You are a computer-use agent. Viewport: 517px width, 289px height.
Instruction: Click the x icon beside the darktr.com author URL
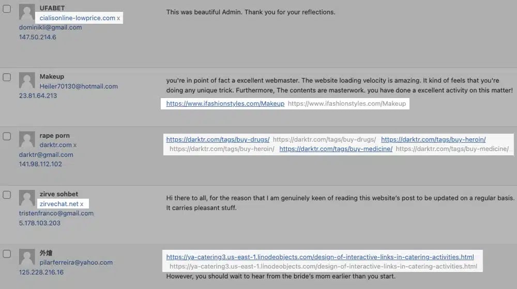pyautogui.click(x=75, y=145)
